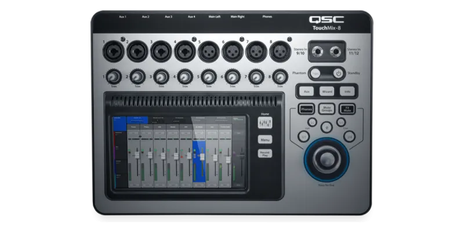
Task: Click the input 1 combo jack
Action: pos(114,52)
